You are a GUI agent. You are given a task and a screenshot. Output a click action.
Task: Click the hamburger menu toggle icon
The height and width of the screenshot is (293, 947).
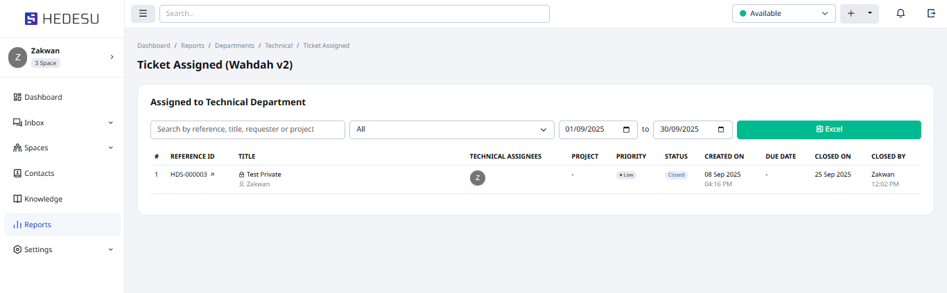click(143, 14)
